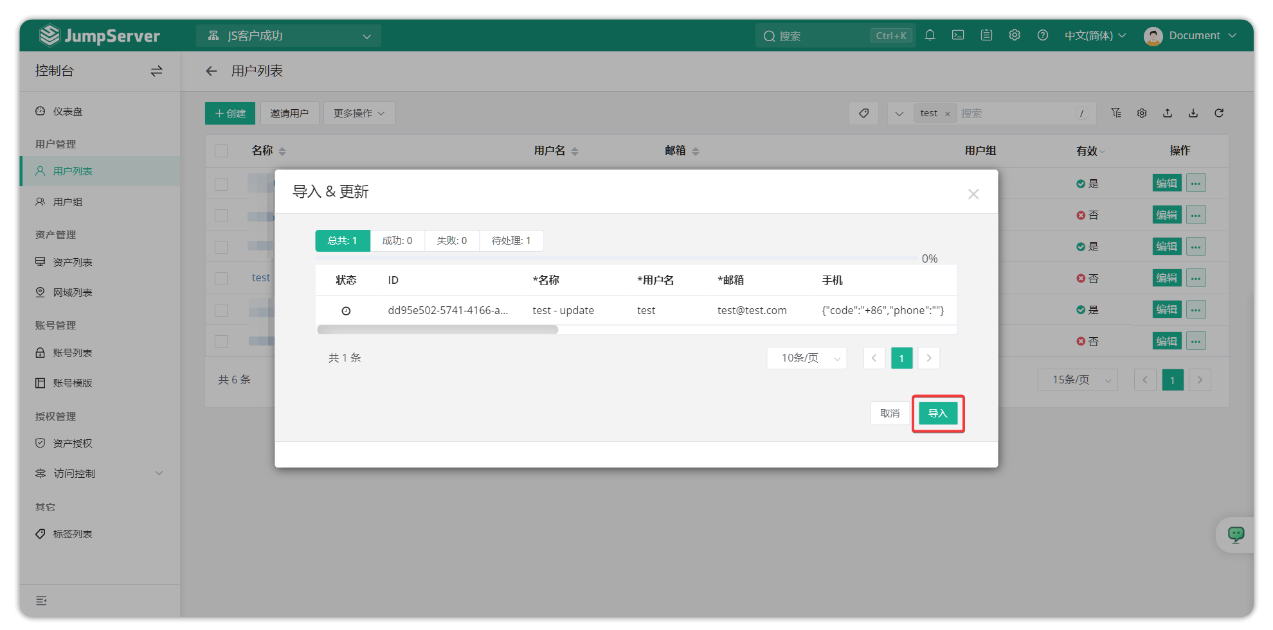This screenshot has height=630, width=1273.
Task: Click the refresh icon in user list toolbar
Action: coord(1218,113)
